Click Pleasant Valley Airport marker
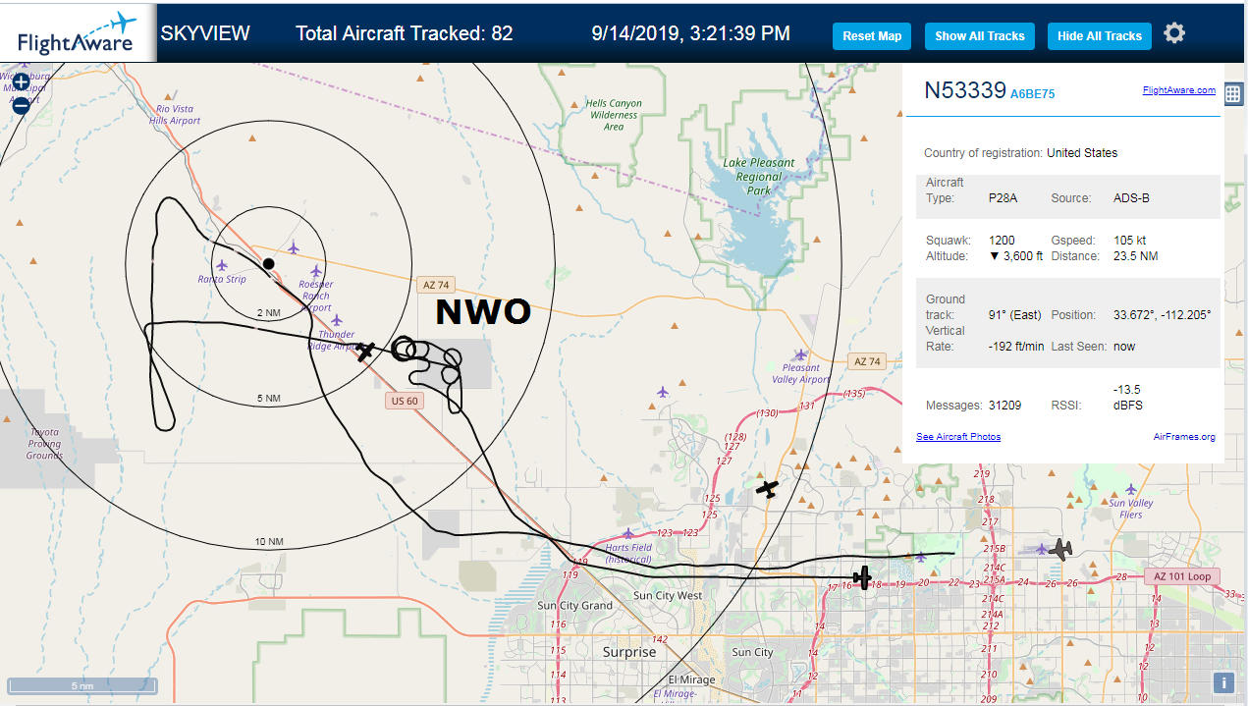The height and width of the screenshot is (706, 1248). tap(801, 355)
